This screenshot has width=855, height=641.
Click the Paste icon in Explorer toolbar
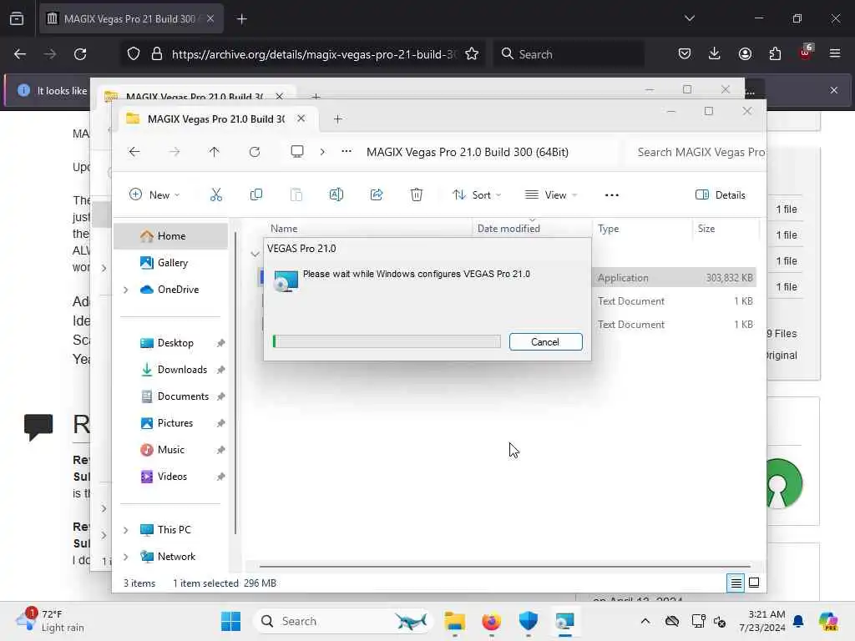(x=296, y=194)
